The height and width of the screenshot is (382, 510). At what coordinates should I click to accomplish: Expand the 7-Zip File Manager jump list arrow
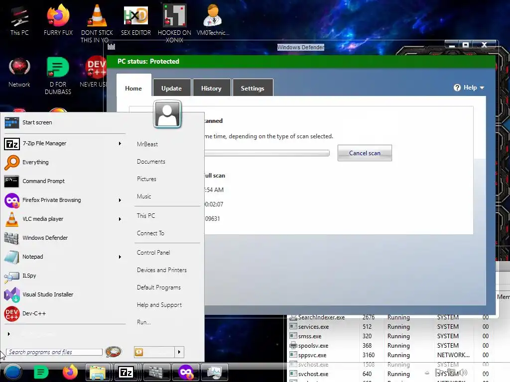(120, 143)
